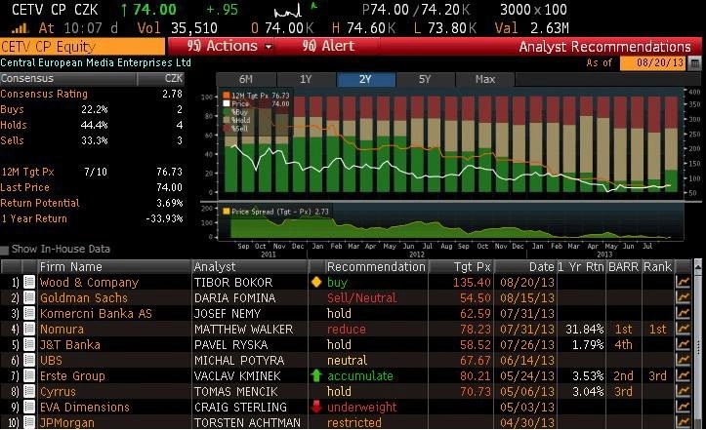The image size is (706, 430).
Task: Click the Price Spread legend swatch
Action: click(x=227, y=212)
